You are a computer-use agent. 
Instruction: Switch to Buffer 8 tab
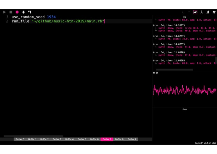pyautogui.click(x=119, y=139)
